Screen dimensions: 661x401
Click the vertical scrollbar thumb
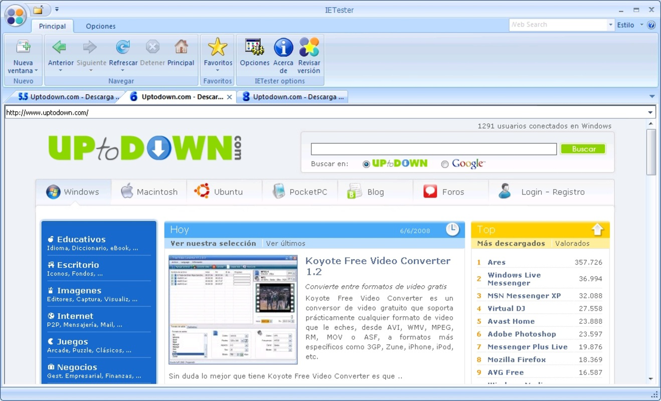[650, 151]
